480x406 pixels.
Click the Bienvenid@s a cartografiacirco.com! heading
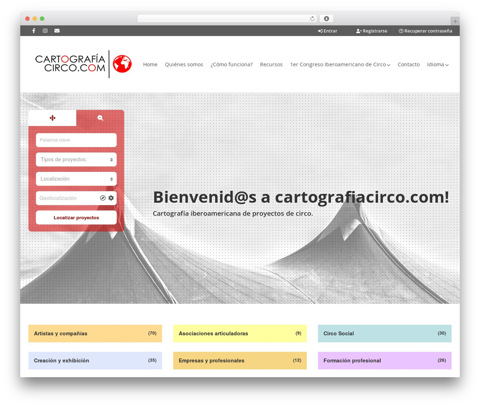tap(301, 197)
